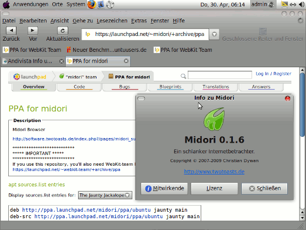Click the deb ppa.launchpad.net jaunty URL
306x230 pixels.
tap(87, 210)
